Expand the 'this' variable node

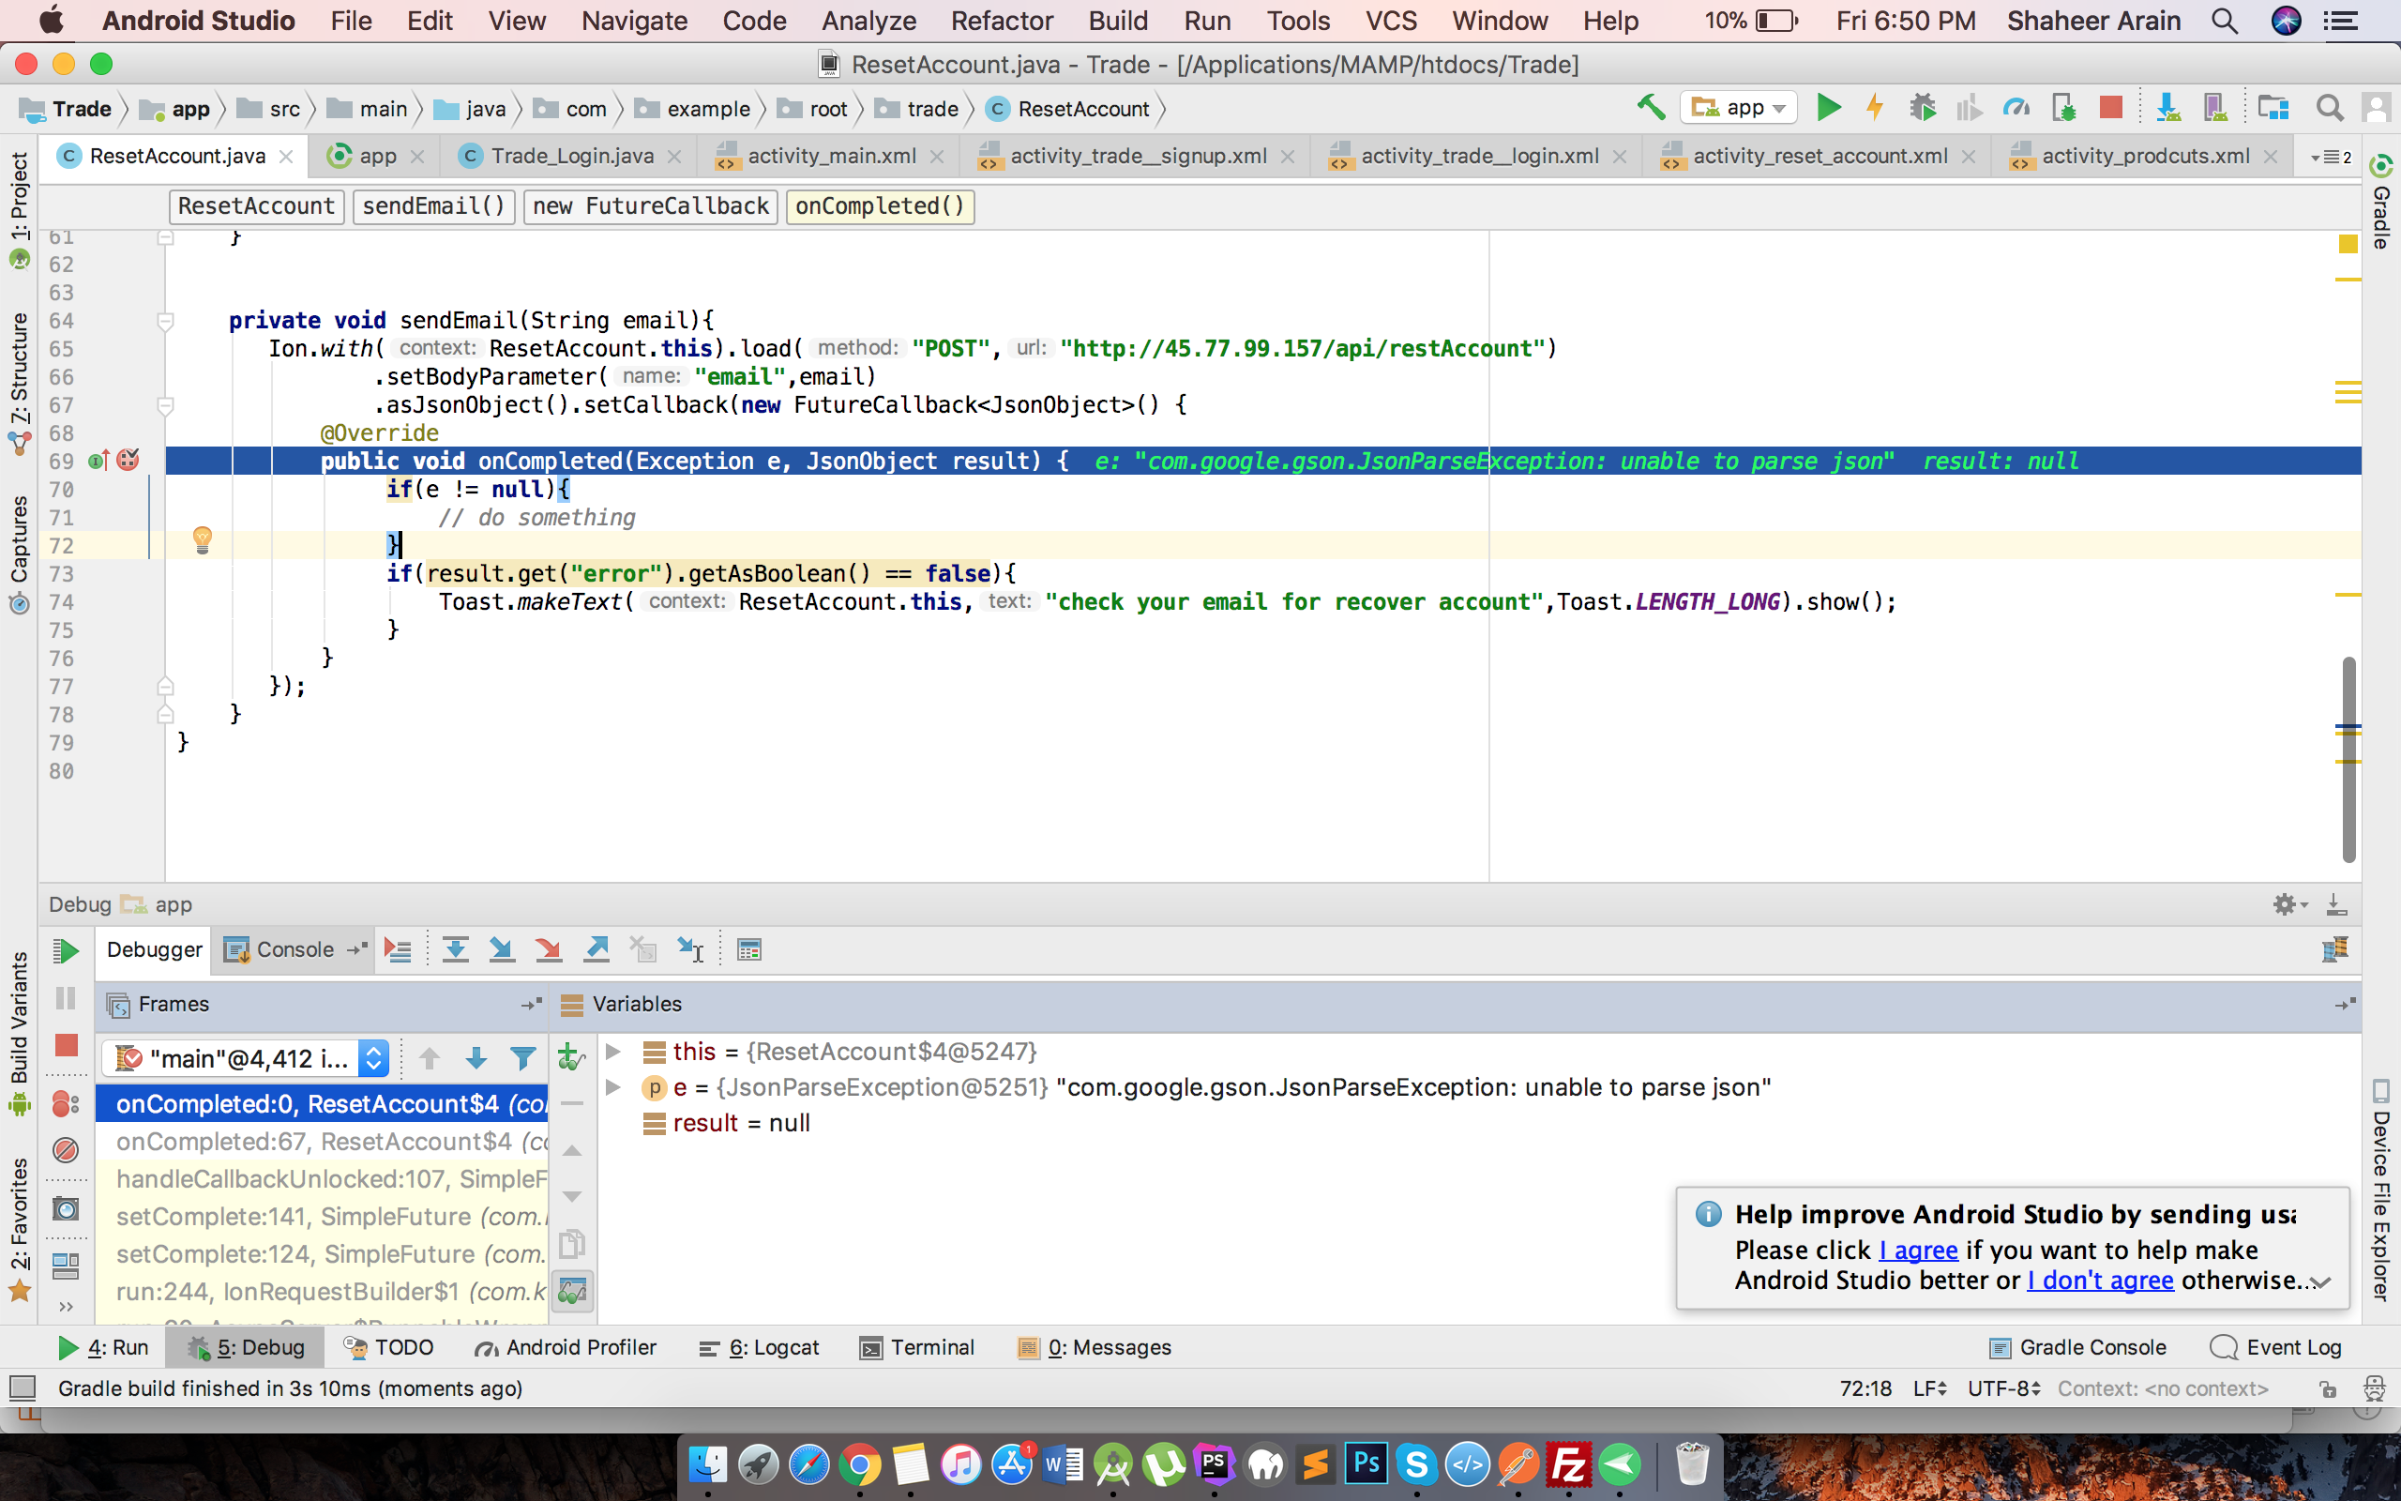pyautogui.click(x=613, y=1051)
